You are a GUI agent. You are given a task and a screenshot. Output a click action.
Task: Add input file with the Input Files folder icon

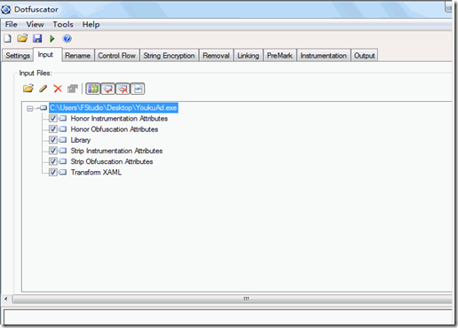(28, 89)
